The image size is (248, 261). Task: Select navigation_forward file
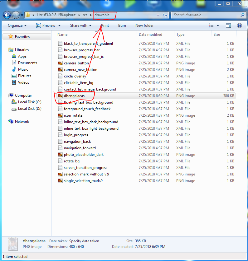pos(80,148)
